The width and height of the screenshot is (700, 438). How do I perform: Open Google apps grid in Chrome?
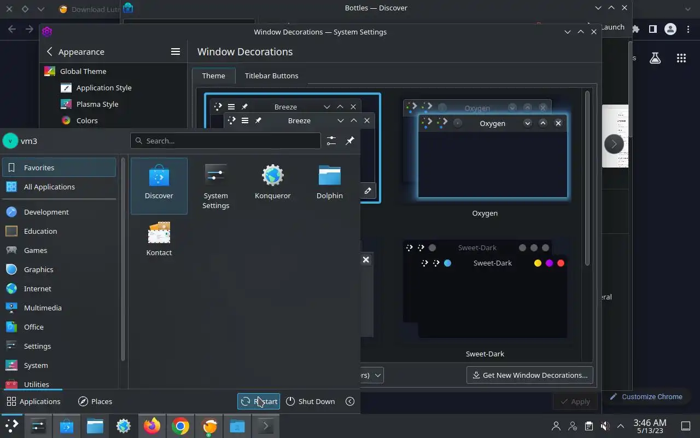pos(681,58)
